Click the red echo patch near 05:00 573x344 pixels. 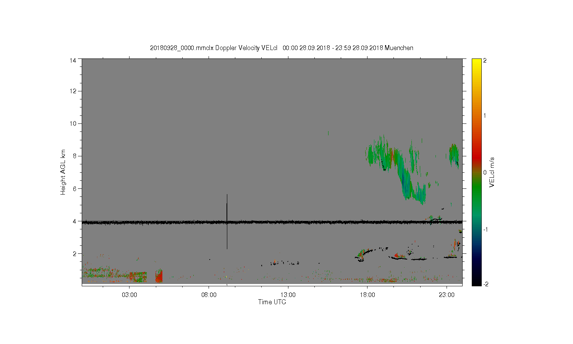pyautogui.click(x=159, y=276)
